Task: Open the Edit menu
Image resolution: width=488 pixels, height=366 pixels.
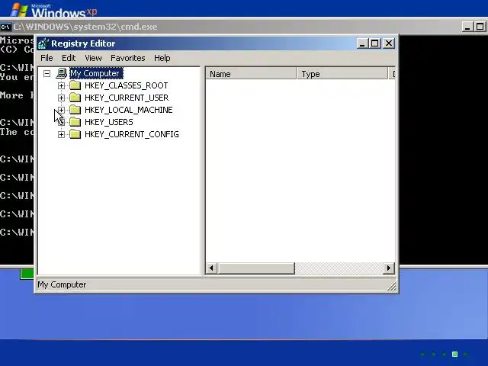Action: click(x=69, y=58)
